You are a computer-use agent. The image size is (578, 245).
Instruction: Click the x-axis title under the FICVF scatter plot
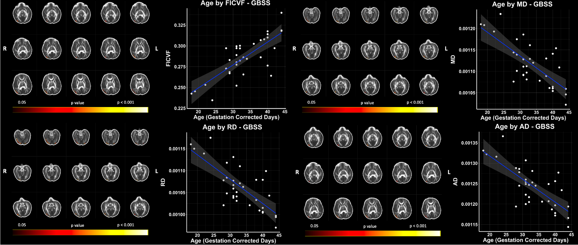(x=236, y=117)
